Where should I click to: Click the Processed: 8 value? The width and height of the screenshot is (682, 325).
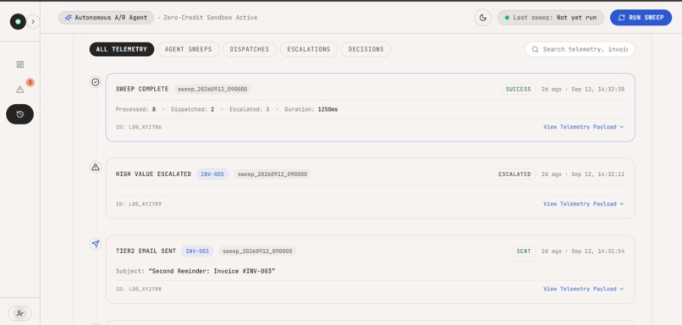(x=135, y=109)
